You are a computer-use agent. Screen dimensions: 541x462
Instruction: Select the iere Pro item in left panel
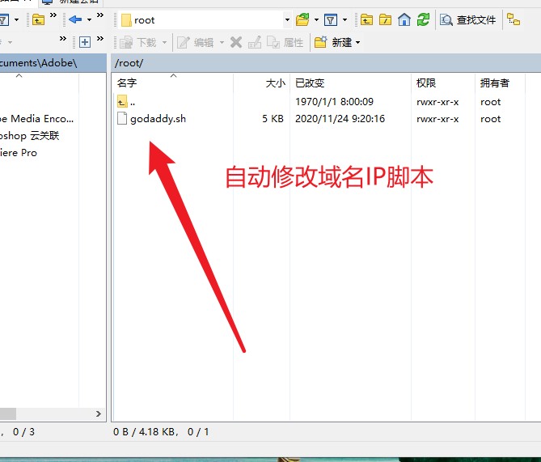pos(19,153)
